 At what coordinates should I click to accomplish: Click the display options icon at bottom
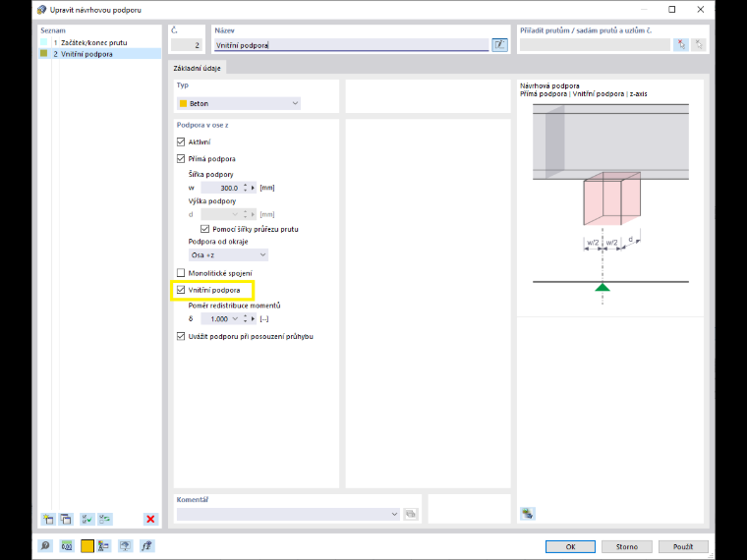[125, 546]
